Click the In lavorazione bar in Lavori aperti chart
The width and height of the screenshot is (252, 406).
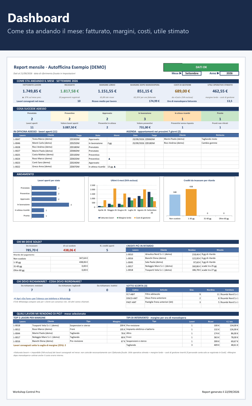click(50, 205)
